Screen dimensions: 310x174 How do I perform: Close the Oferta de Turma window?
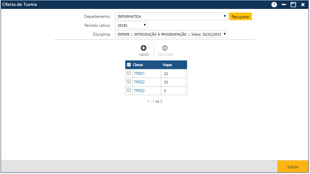click(303, 5)
